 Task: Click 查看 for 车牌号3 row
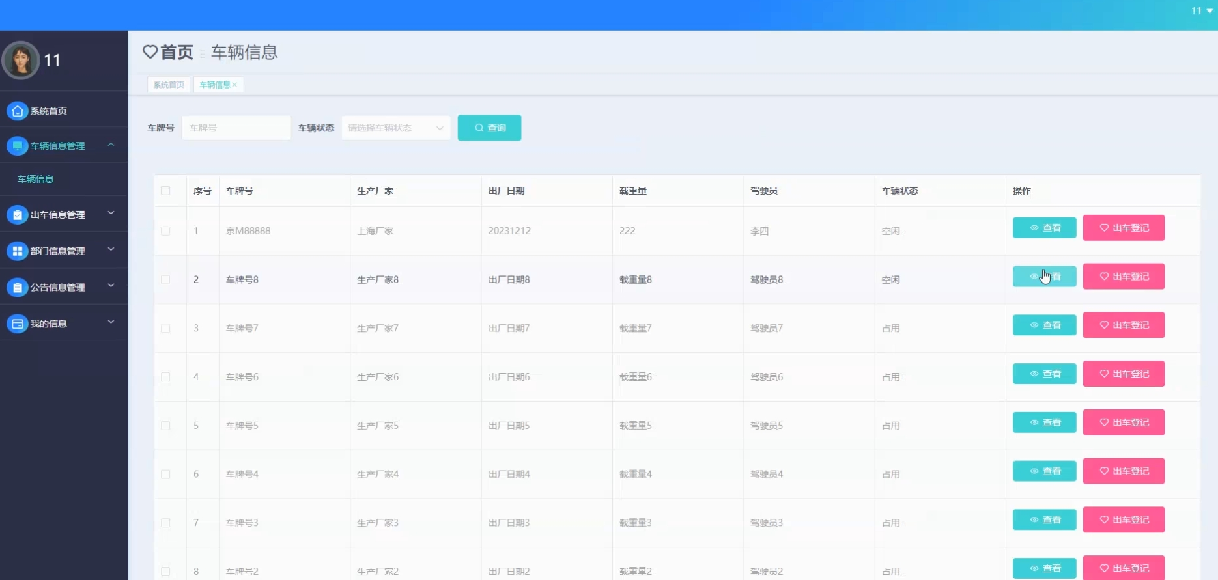[x=1044, y=519]
